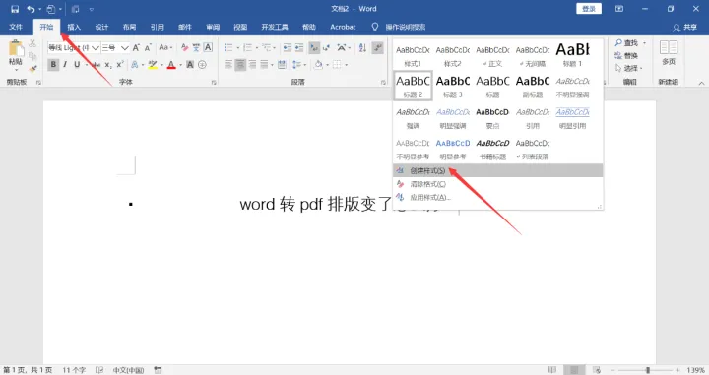The height and width of the screenshot is (375, 709).
Task: Click the Increase Indent icon
Action: click(299, 47)
